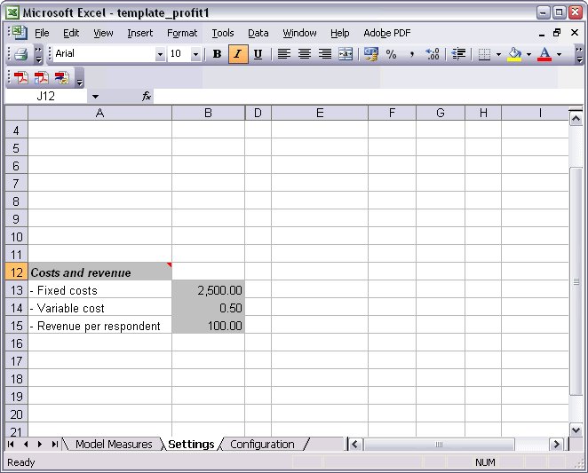Image resolution: width=588 pixels, height=473 pixels.
Task: Open the Tools menu
Action: coord(223,33)
